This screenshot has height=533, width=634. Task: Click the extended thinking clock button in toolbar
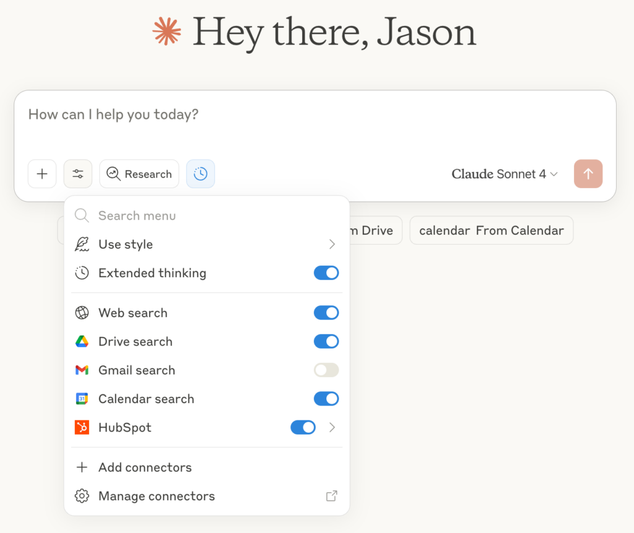pyautogui.click(x=201, y=174)
